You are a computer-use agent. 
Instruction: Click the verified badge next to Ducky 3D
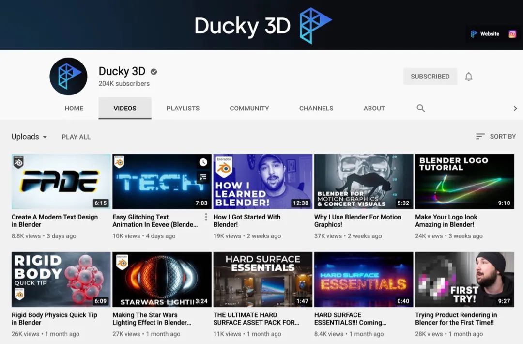(154, 71)
